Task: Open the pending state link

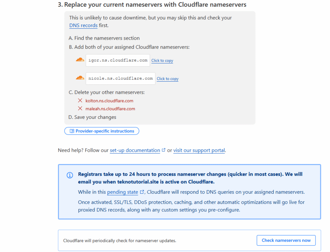Action: [x=122, y=192]
